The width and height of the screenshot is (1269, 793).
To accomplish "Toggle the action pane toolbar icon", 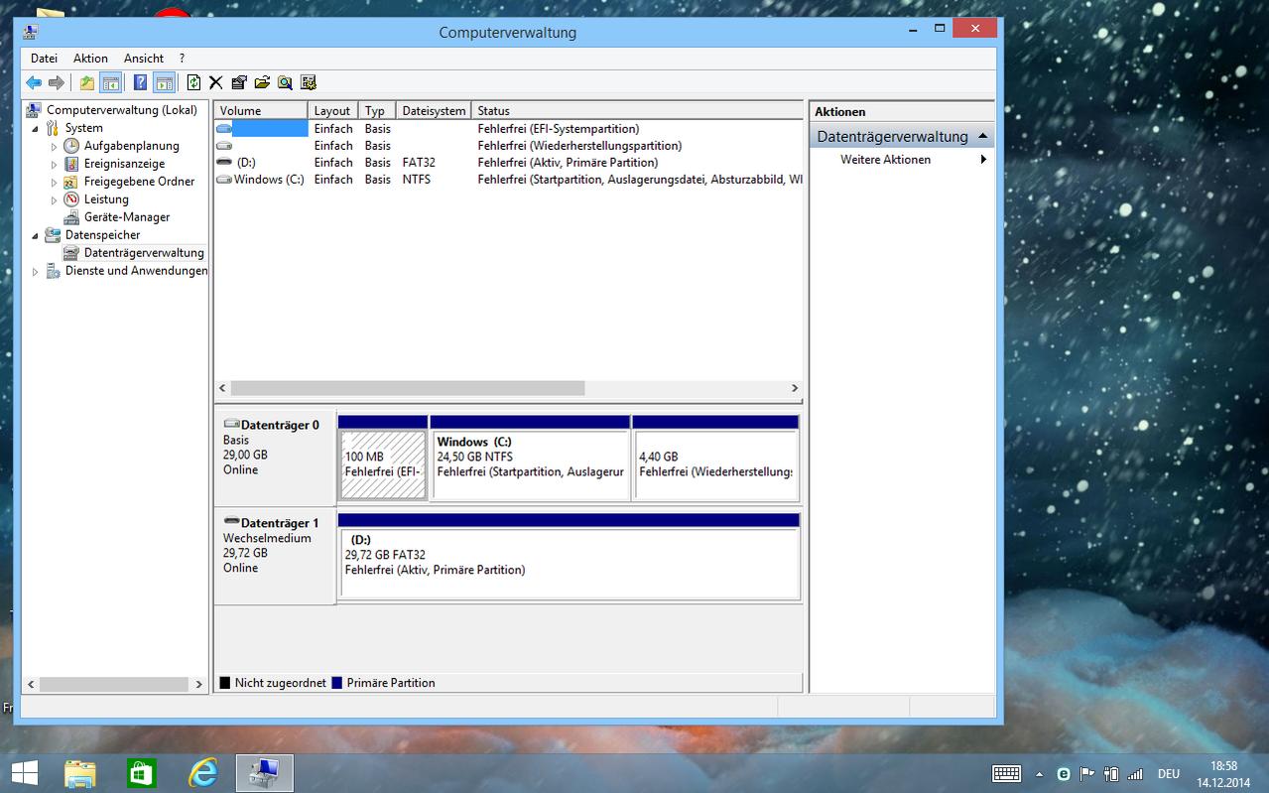I will coord(165,83).
